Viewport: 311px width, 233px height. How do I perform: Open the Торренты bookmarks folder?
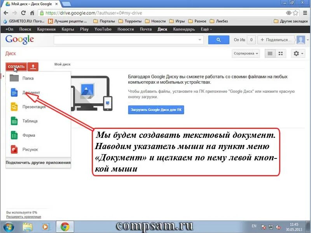(x=130, y=21)
